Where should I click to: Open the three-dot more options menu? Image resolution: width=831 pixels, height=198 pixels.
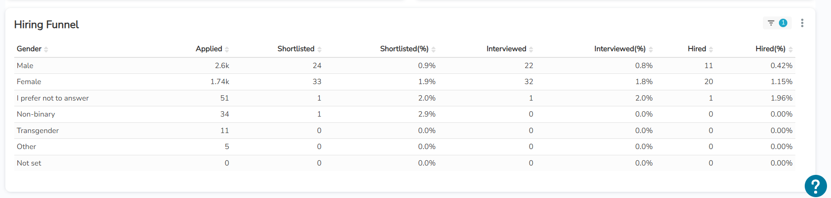pos(802,23)
